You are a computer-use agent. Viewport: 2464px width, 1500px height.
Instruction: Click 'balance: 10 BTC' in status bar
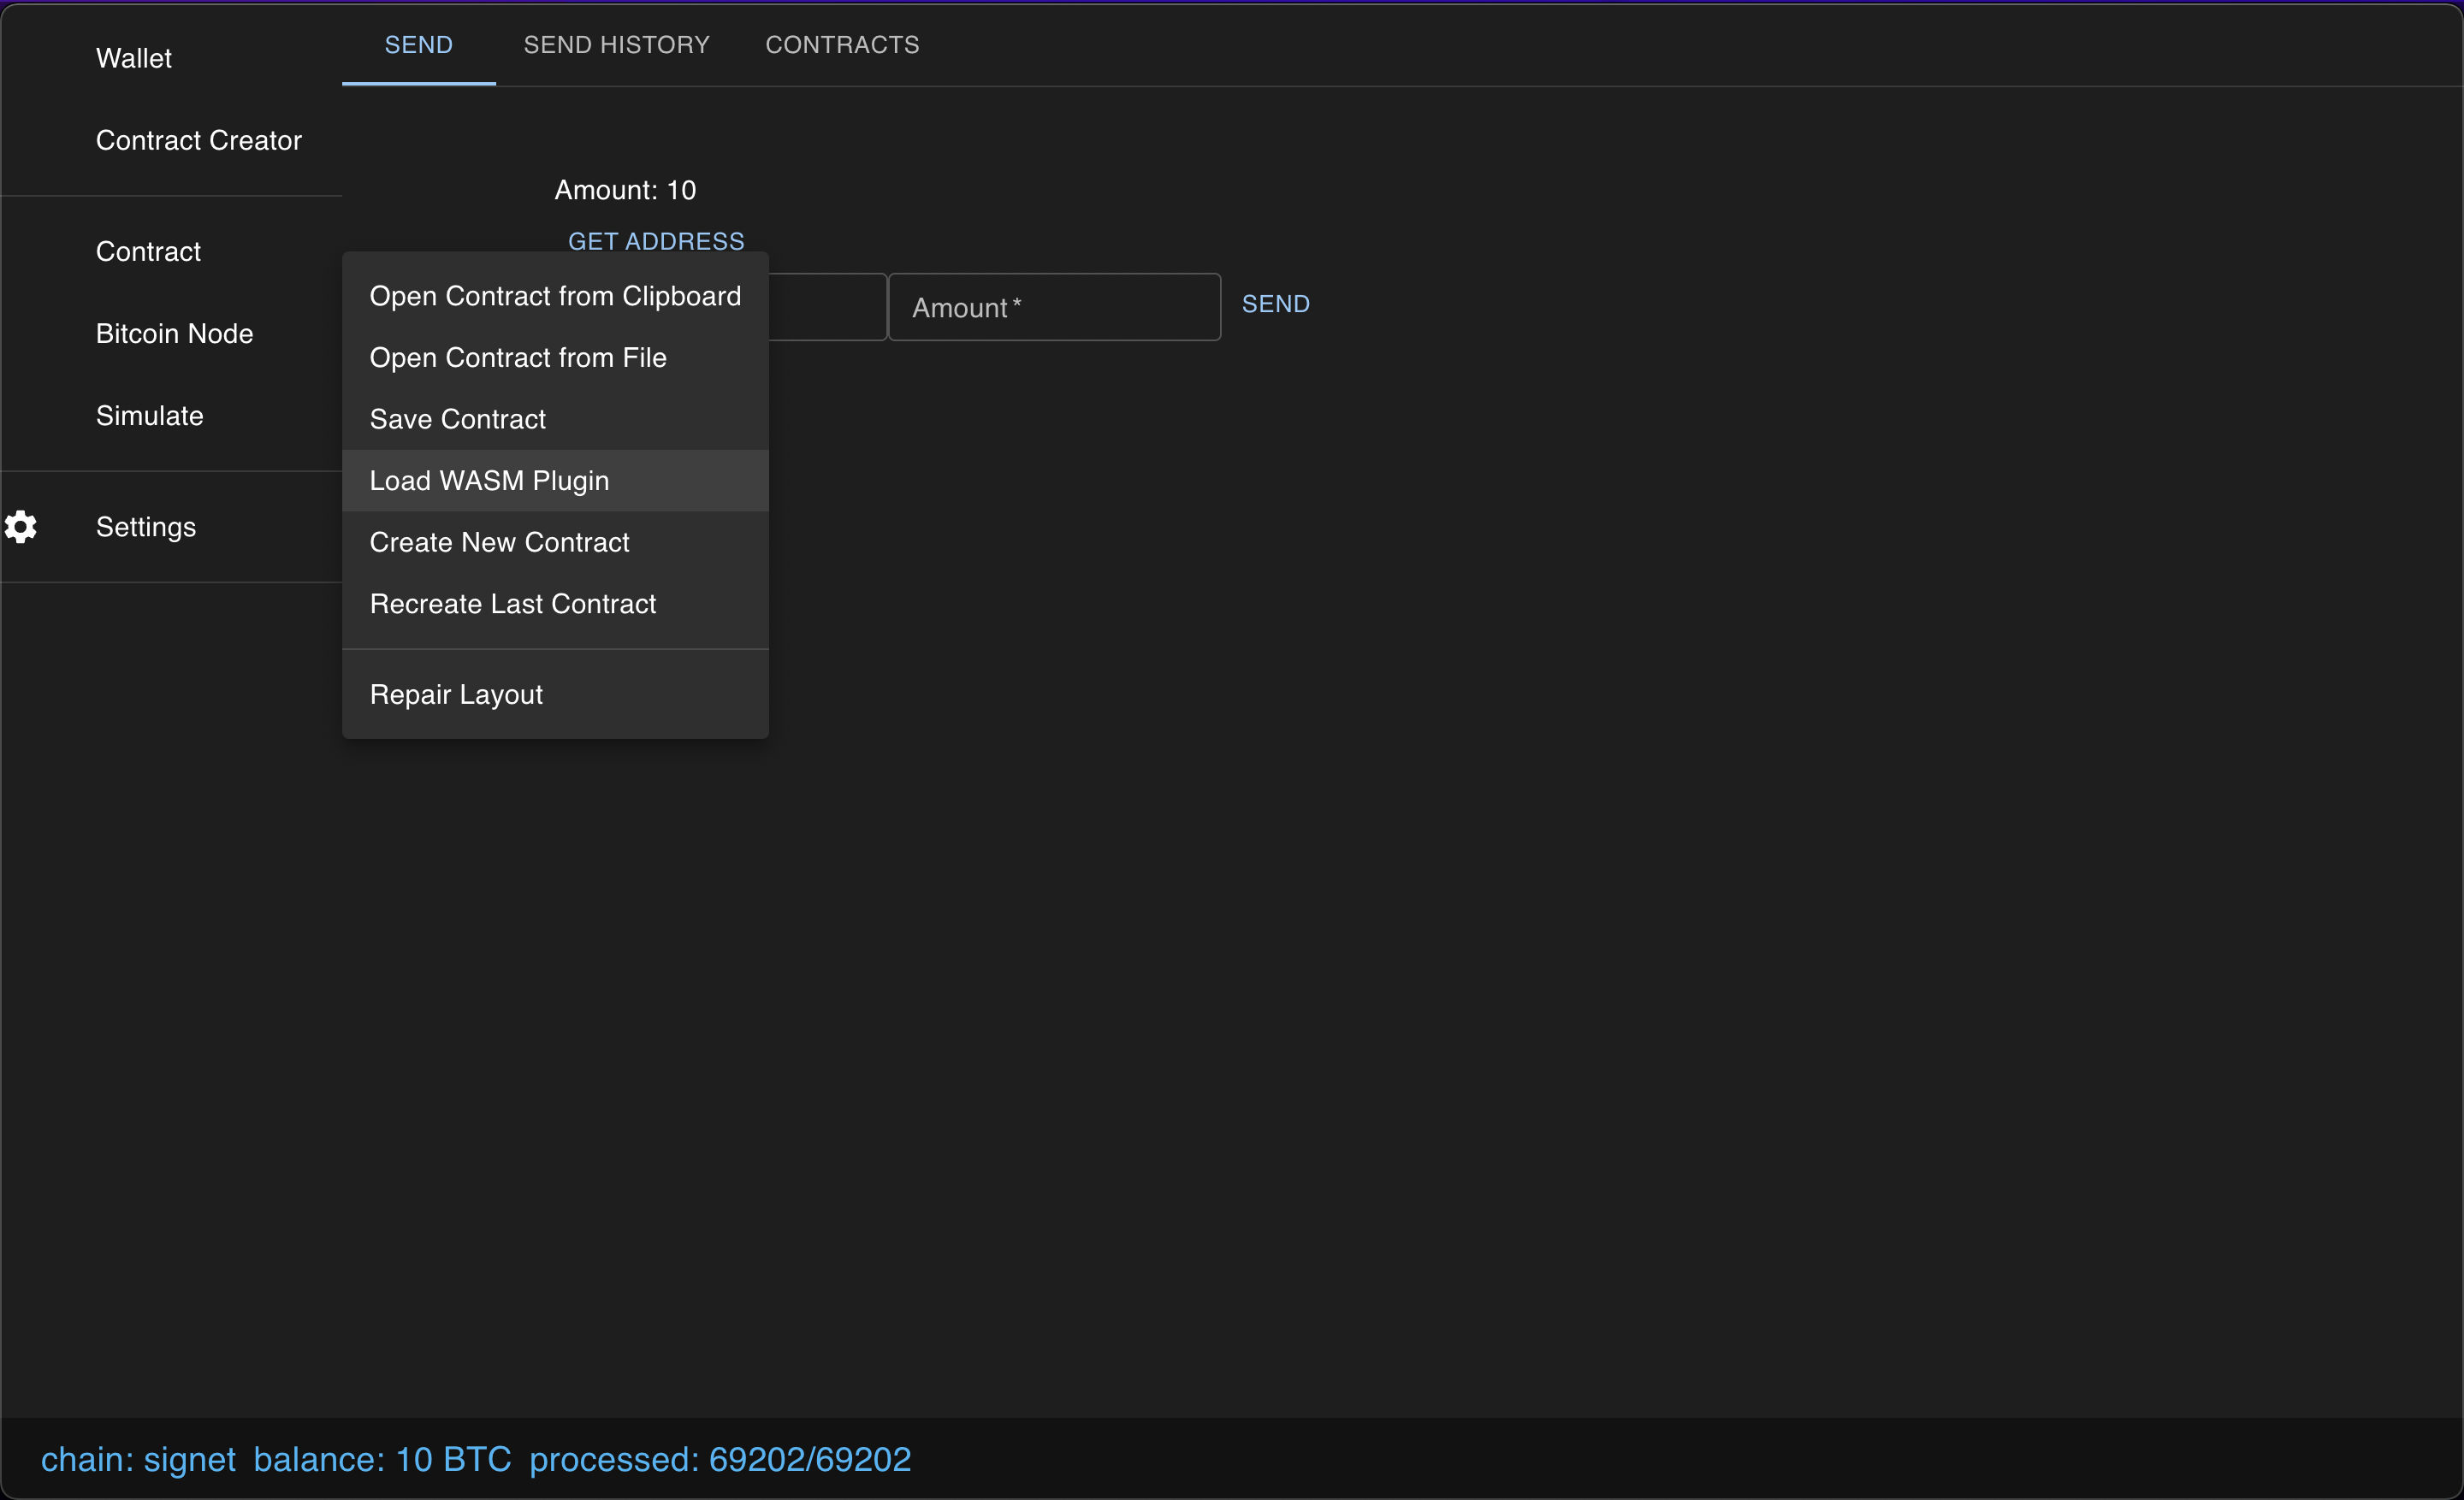382,1459
